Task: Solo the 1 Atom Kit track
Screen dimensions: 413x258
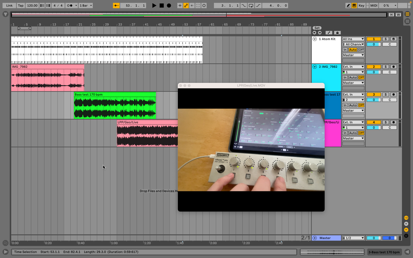Action: pos(386,39)
